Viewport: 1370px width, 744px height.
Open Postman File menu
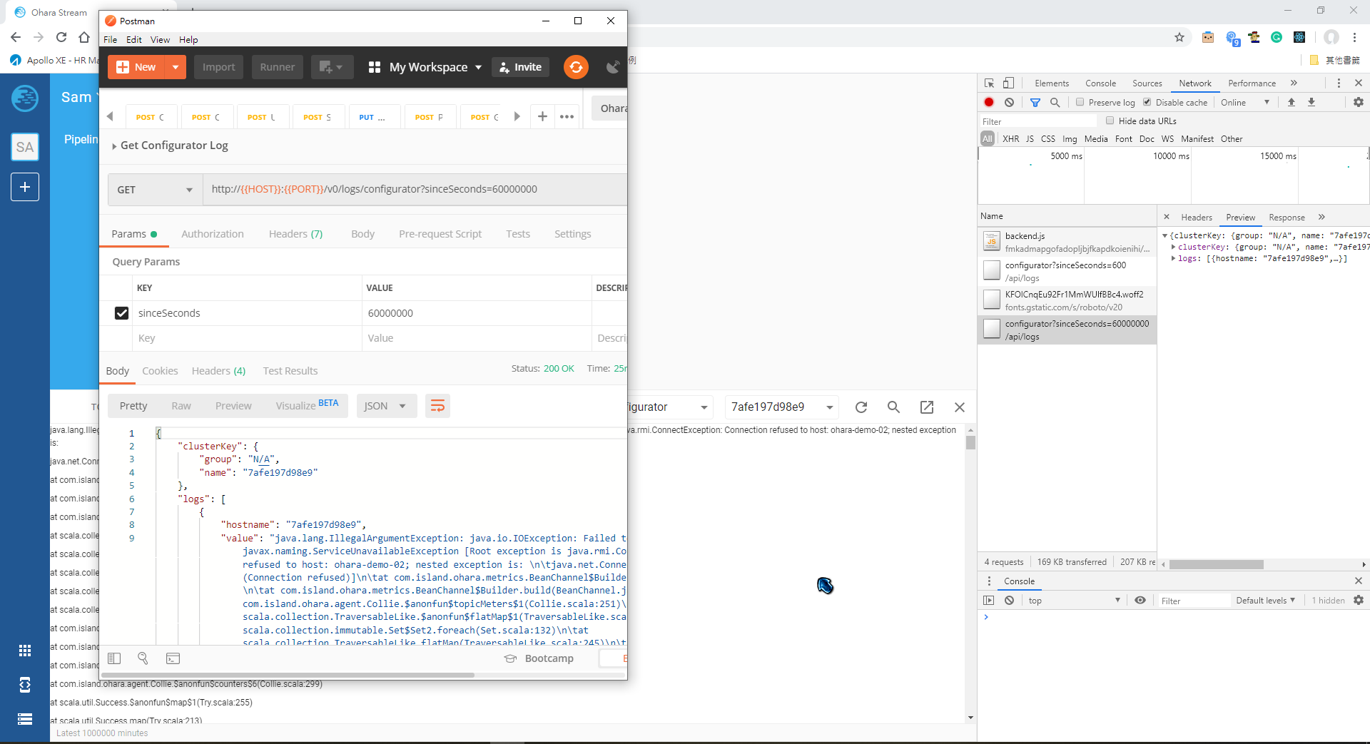[110, 40]
